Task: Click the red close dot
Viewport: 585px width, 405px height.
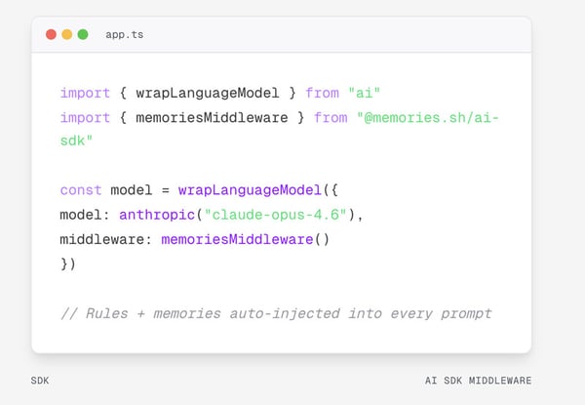Action: point(51,34)
